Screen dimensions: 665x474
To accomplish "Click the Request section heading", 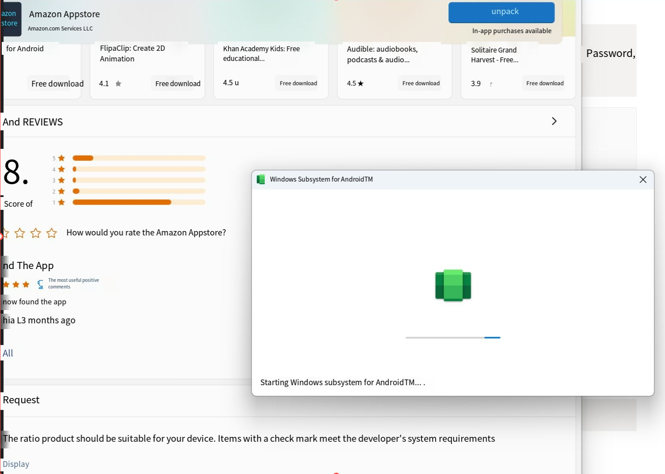I will pos(21,400).
